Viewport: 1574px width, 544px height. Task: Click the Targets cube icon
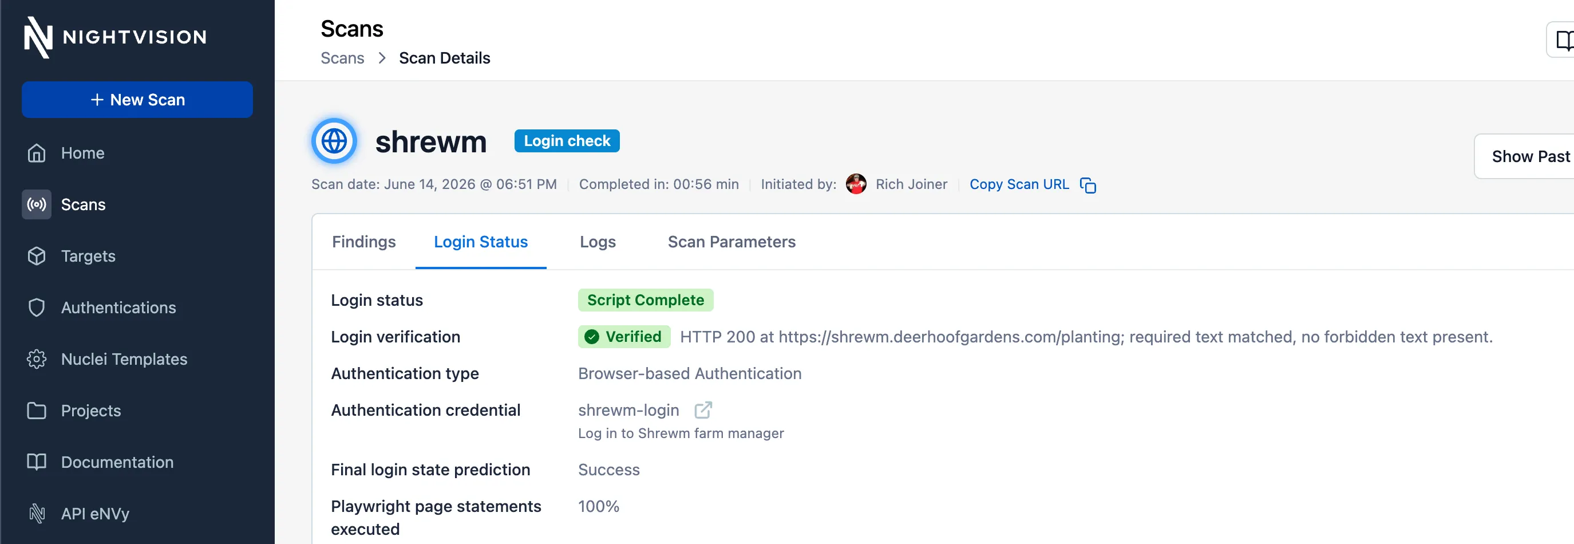(37, 255)
